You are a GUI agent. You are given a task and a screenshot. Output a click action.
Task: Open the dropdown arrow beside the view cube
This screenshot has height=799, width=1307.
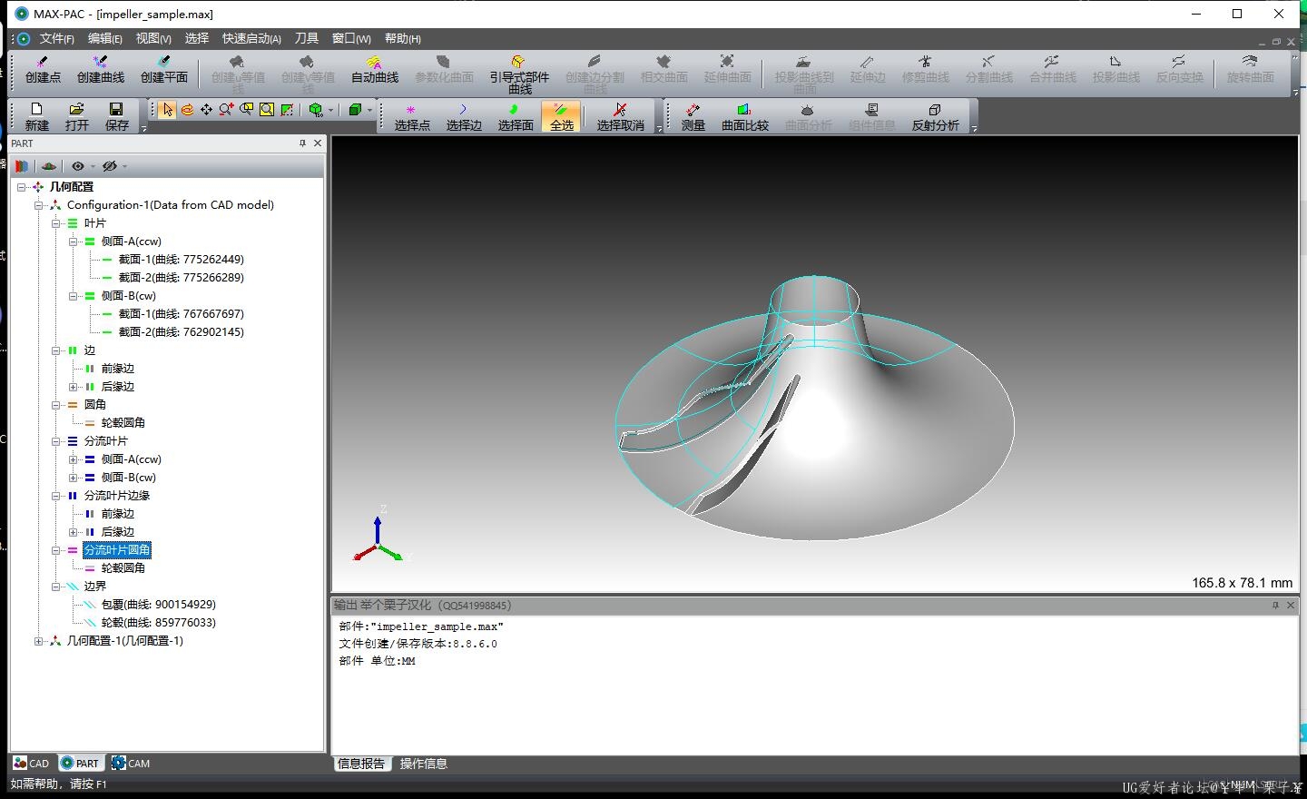tap(330, 111)
